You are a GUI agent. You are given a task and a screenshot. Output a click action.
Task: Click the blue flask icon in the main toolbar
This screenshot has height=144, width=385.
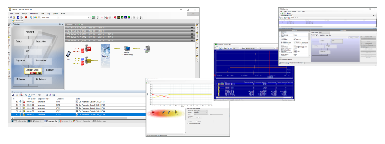click(18, 17)
